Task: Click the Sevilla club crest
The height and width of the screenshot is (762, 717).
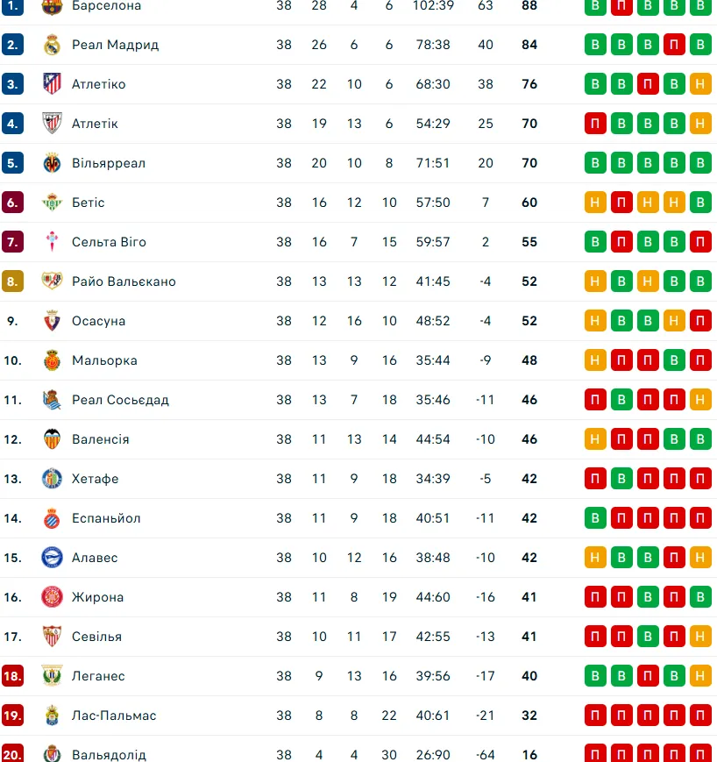Action: (52, 636)
